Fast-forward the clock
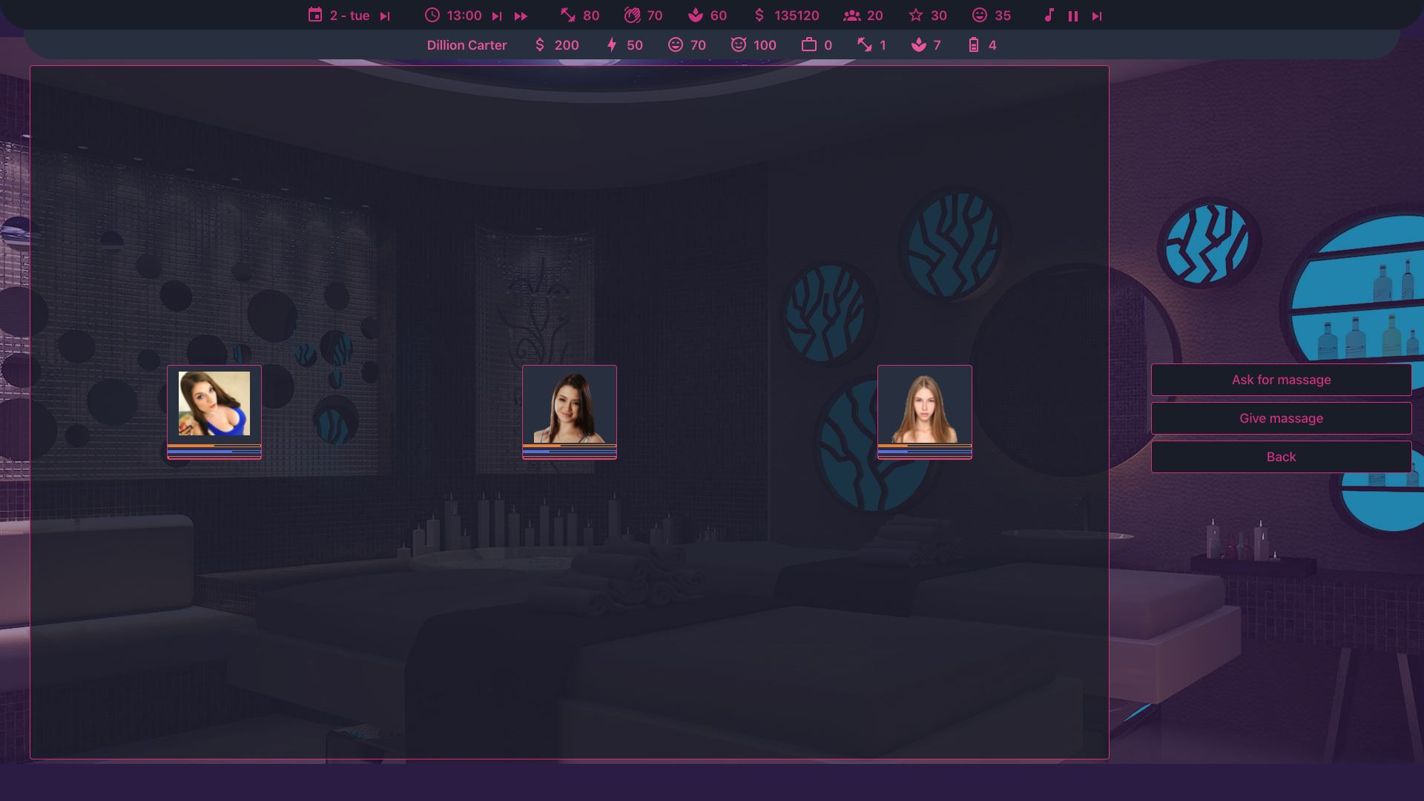Image resolution: width=1424 pixels, height=801 pixels. 521,16
